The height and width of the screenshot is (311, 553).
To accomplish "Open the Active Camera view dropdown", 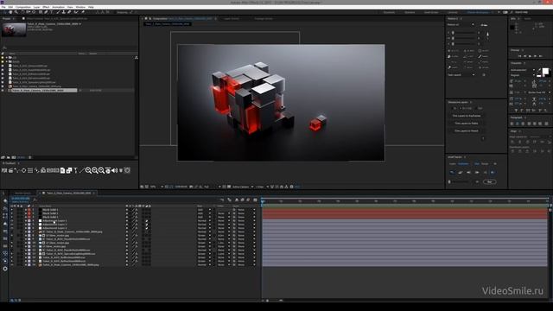I will click(x=243, y=187).
